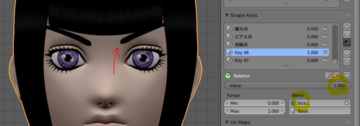Collapse the Shape Keys panel

pos(227,15)
